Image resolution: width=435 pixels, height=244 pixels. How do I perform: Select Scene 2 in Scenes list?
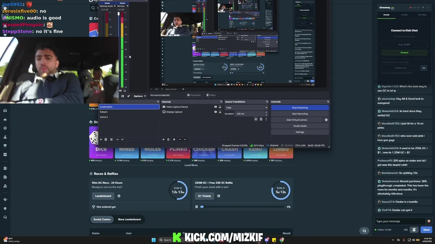[x=129, y=117]
